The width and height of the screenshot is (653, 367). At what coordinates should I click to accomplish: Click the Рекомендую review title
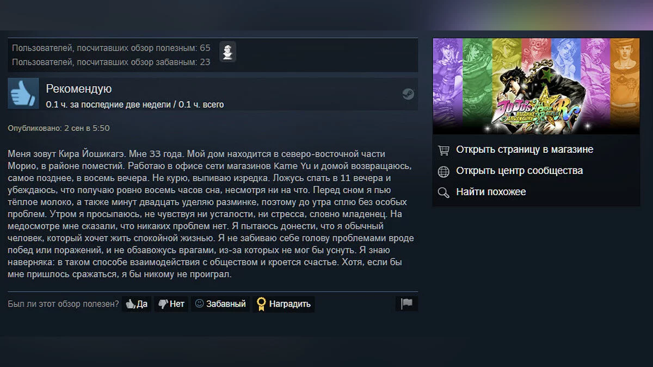tap(79, 89)
